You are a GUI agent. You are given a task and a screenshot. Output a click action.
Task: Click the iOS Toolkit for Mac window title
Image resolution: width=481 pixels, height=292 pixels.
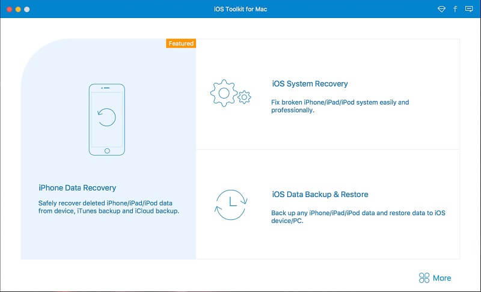[240, 9]
